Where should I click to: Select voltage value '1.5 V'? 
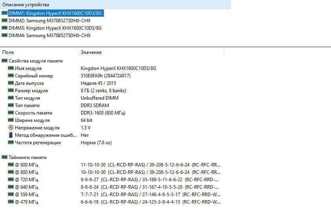point(85,128)
